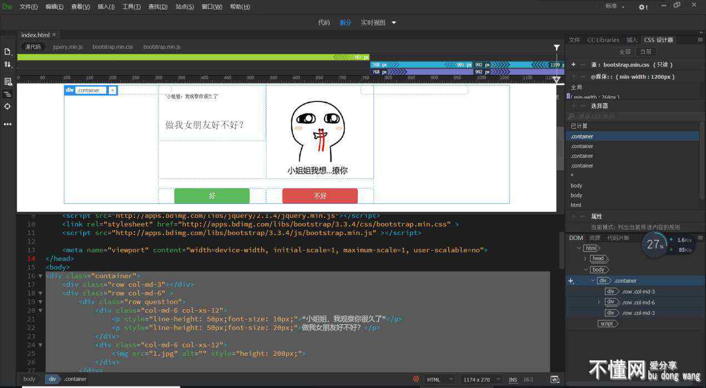Open the CSS Designer panel options menu
706x388 pixels.
coord(700,40)
